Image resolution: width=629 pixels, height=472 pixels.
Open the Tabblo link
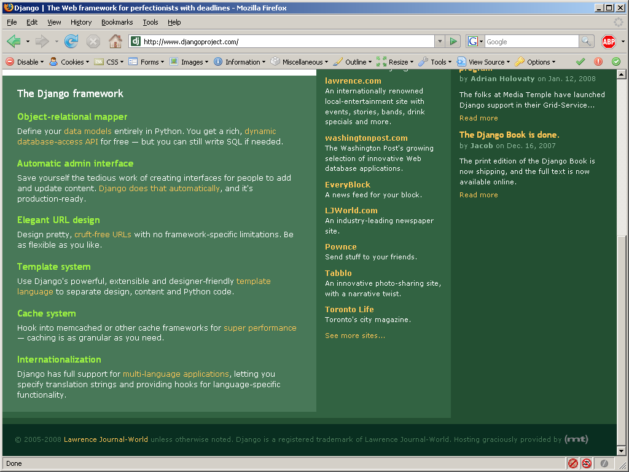click(338, 273)
